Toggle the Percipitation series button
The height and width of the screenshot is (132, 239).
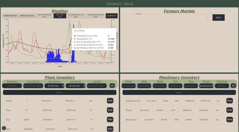pos(27,16)
